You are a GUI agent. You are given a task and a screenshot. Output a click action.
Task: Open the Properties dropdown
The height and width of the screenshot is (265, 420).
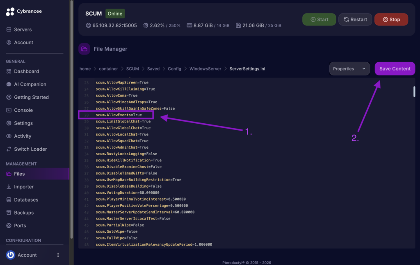(349, 68)
